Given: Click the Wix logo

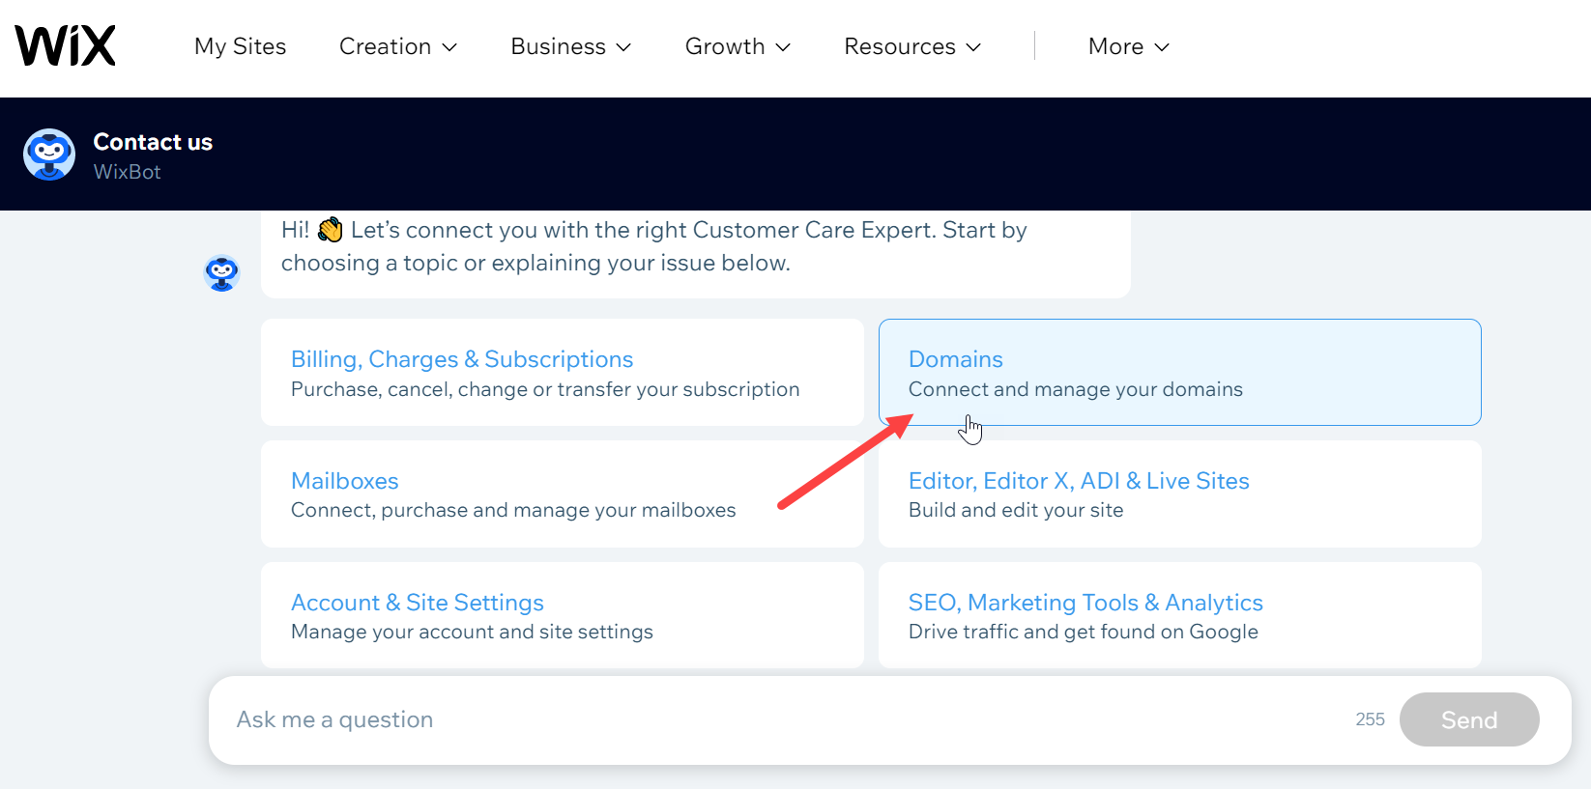Looking at the screenshot, I should coord(65,45).
